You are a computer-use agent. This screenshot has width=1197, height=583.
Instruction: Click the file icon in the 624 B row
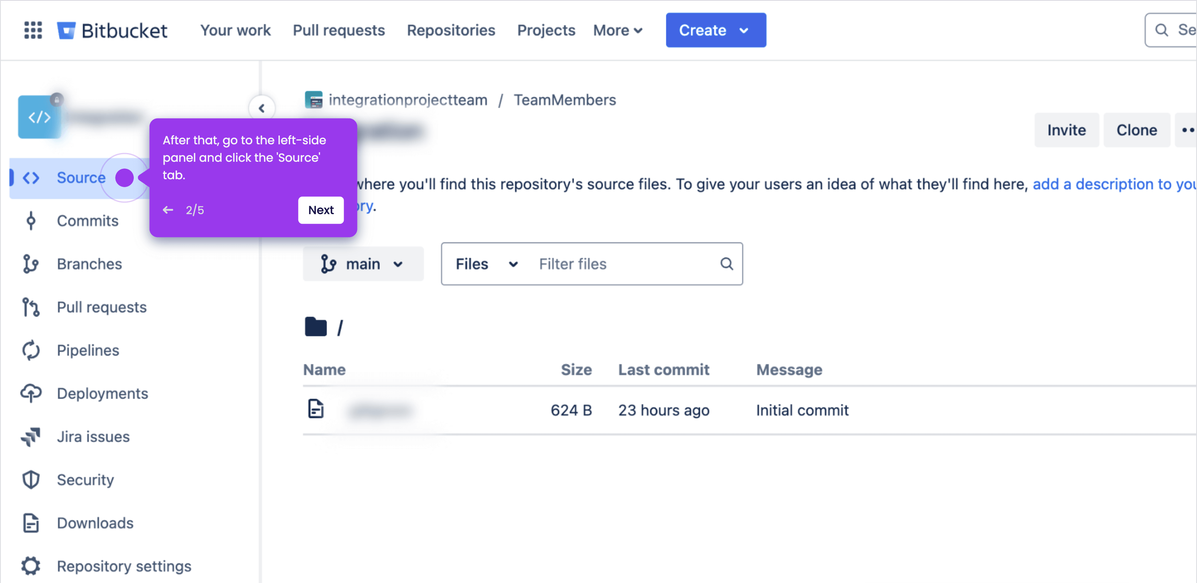click(x=316, y=409)
